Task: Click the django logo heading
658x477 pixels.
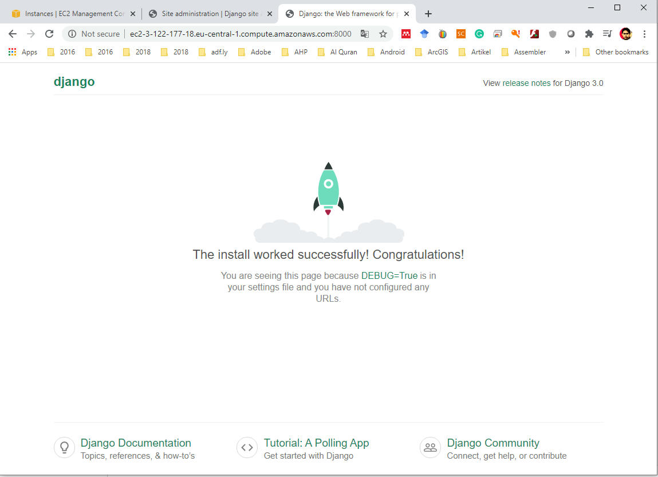Action: pos(74,81)
